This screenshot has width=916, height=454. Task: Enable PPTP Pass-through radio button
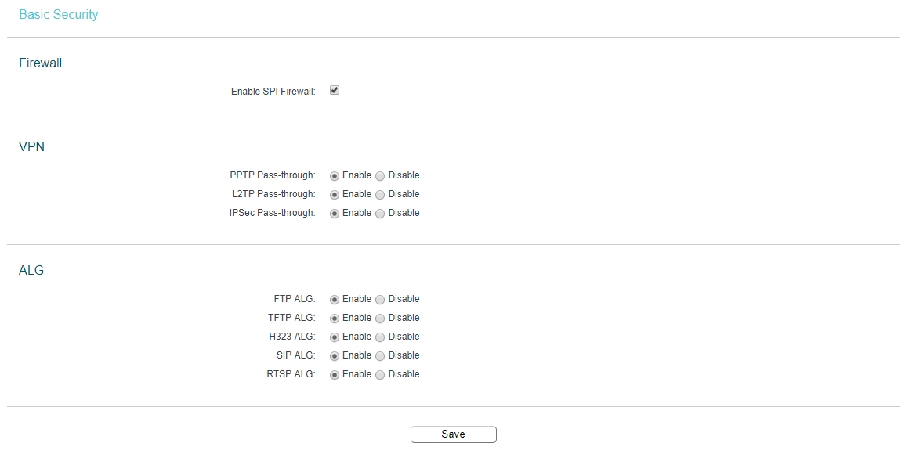coord(335,175)
